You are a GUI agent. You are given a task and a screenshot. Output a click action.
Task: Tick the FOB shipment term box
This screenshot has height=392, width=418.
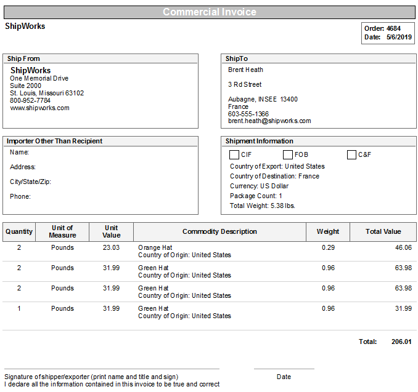288,155
